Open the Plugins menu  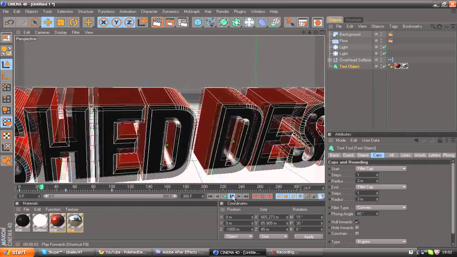tap(240, 11)
